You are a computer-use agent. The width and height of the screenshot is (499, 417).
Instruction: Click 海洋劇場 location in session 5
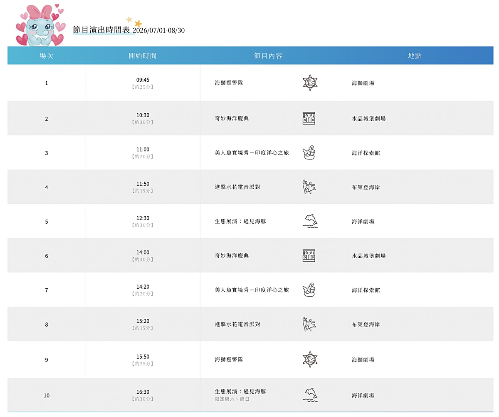363,221
